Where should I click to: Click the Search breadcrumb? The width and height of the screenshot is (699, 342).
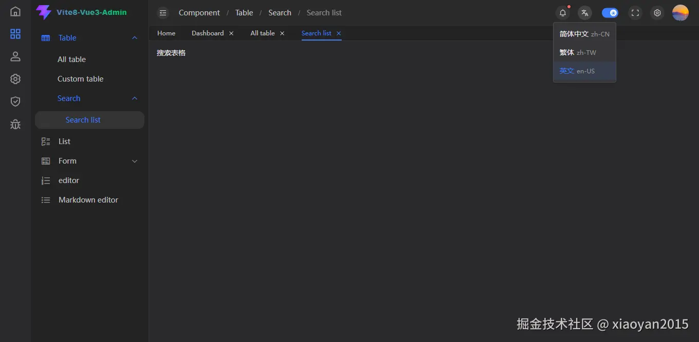pos(280,13)
